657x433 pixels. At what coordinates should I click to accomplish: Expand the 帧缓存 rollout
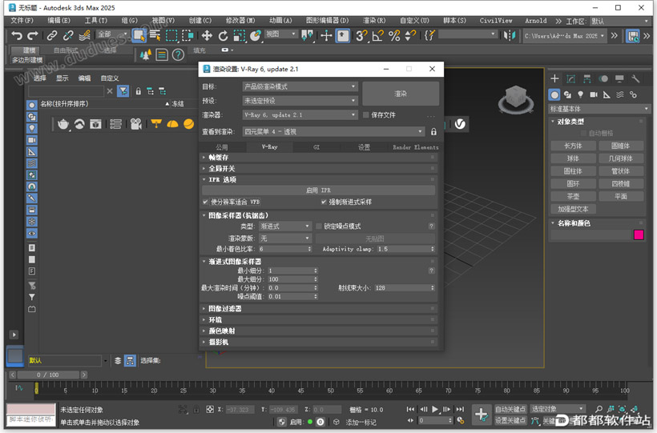319,158
